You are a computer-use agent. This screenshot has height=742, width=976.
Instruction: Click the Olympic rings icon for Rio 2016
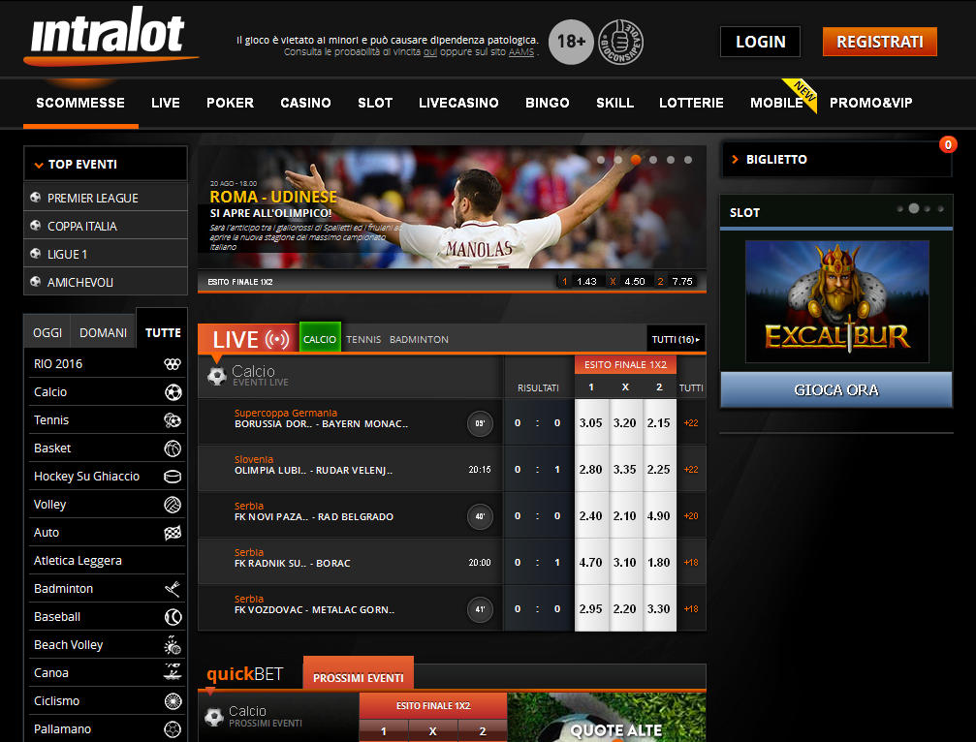point(173,364)
